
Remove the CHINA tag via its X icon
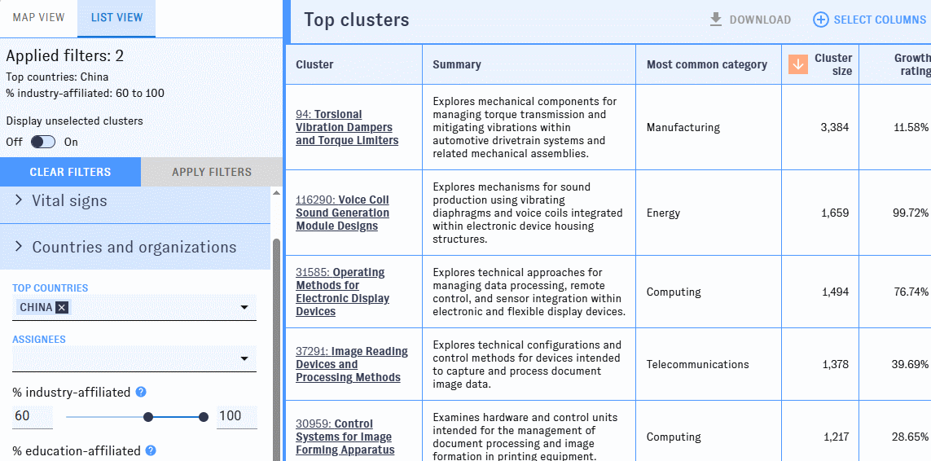[x=63, y=307]
